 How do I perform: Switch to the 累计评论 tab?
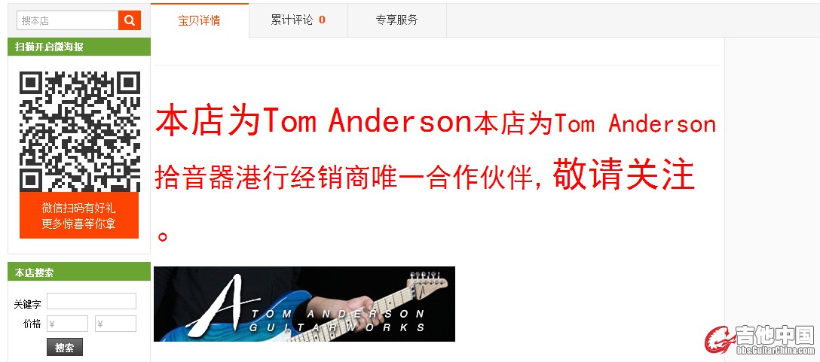(298, 20)
